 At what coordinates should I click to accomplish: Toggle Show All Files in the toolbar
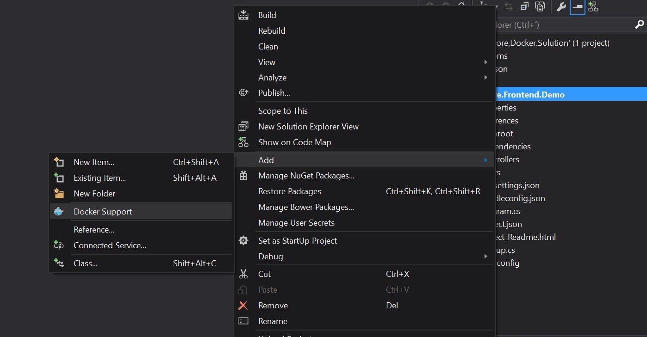[540, 7]
